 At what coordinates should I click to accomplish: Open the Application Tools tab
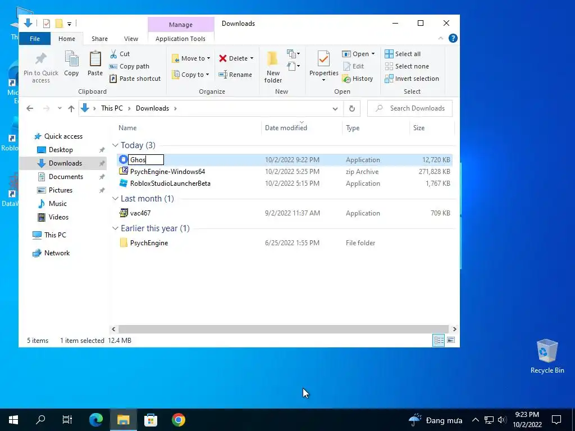(180, 39)
